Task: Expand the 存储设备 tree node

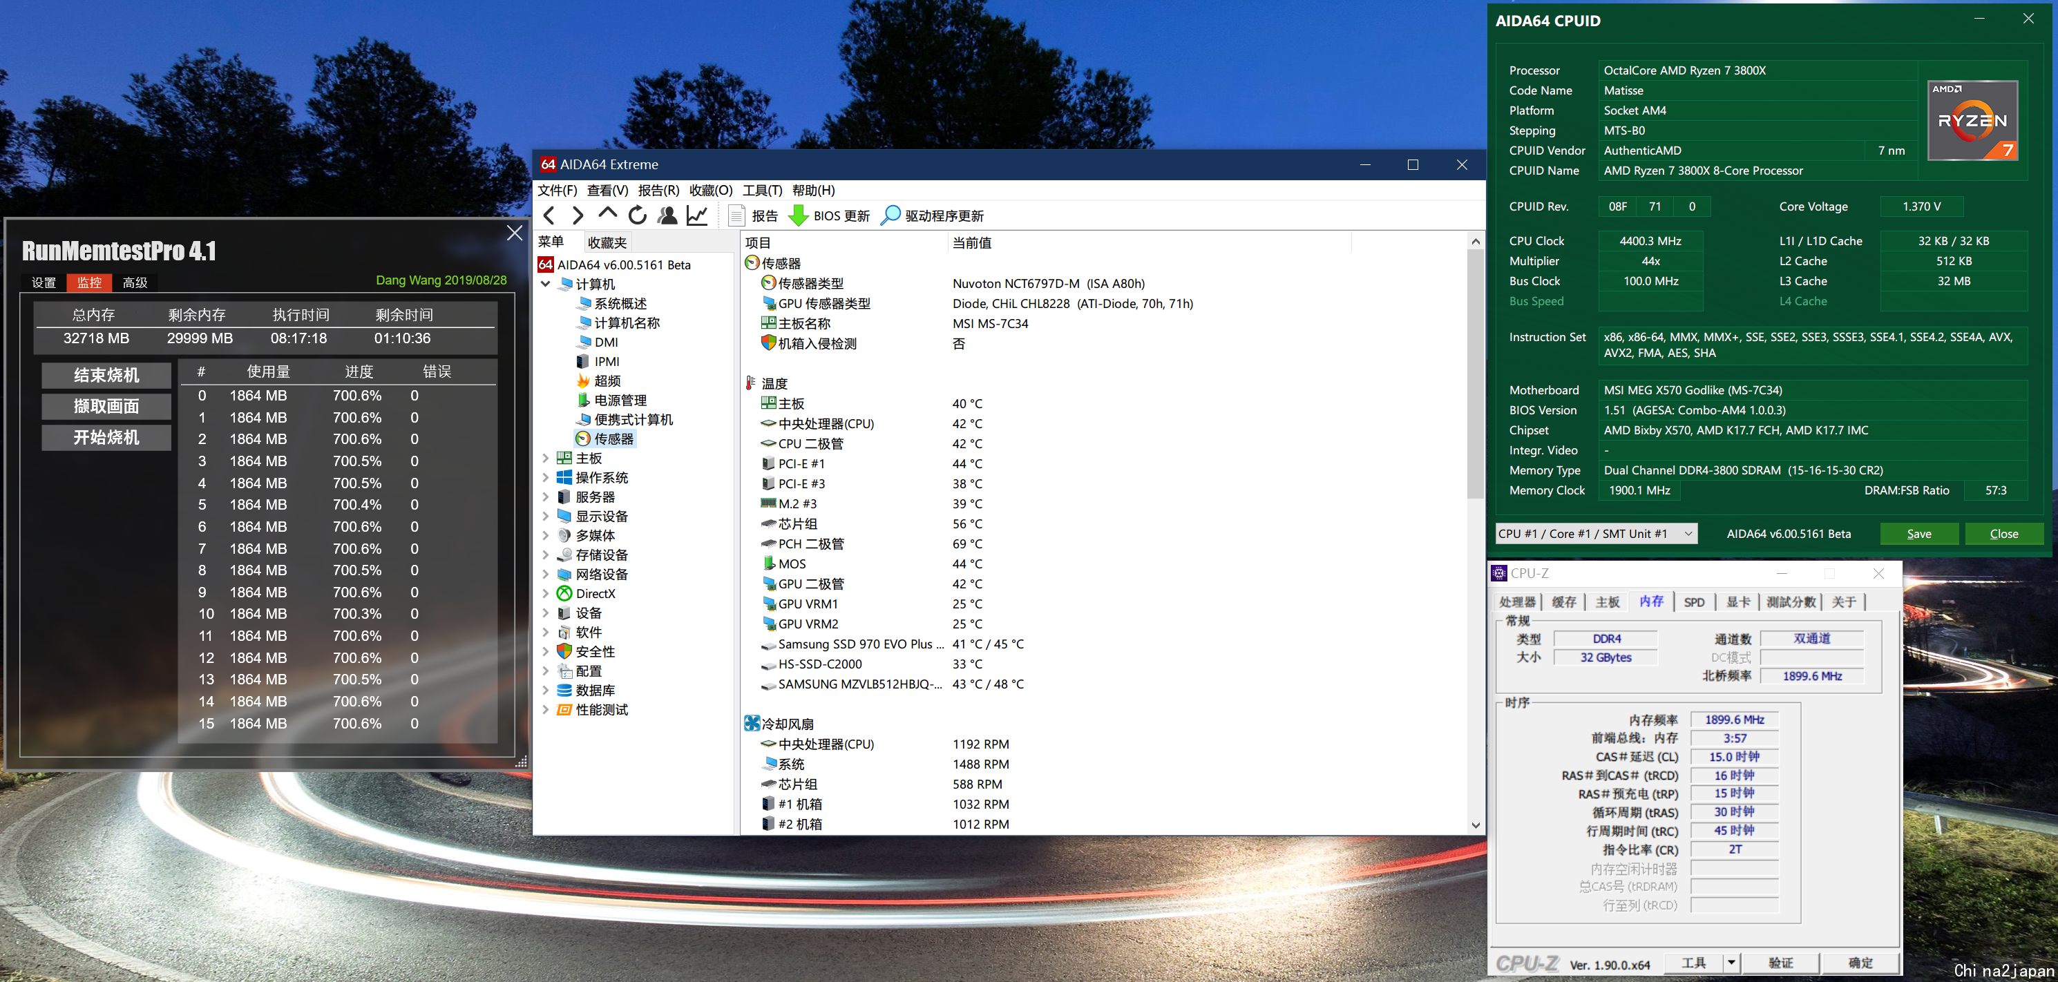Action: [x=546, y=554]
